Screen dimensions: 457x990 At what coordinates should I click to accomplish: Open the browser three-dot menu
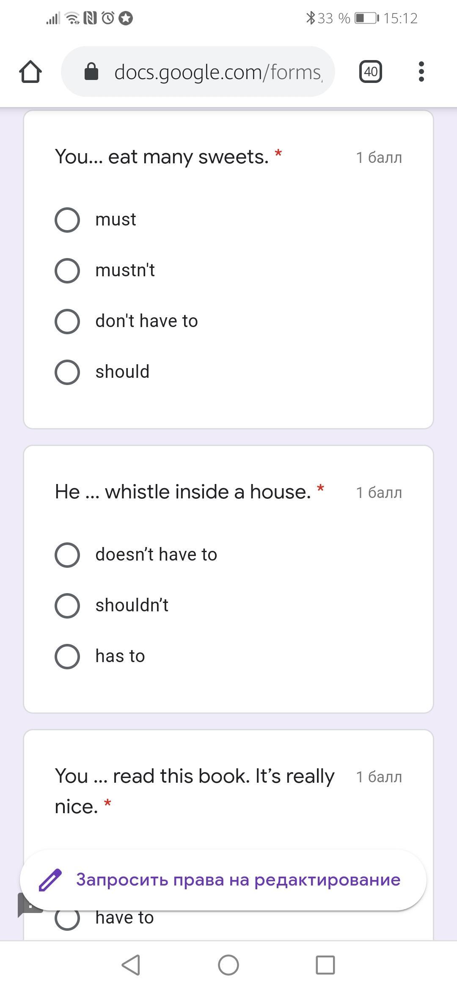pyautogui.click(x=421, y=71)
